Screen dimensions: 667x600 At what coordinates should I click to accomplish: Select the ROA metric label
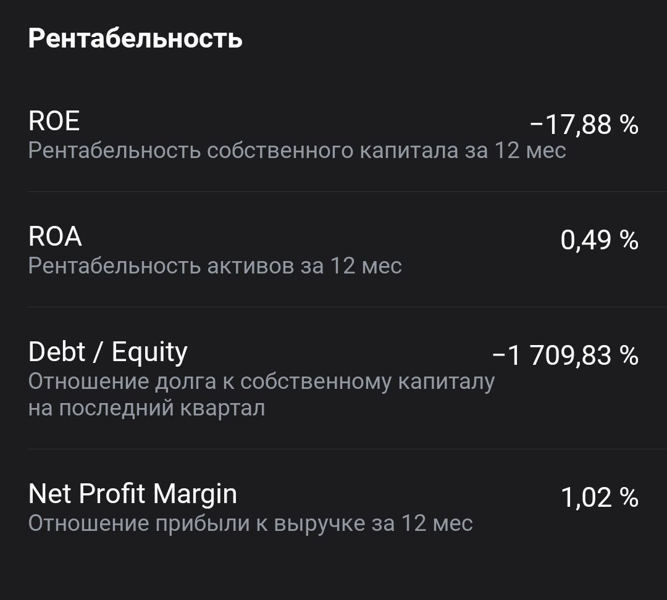pos(55,236)
